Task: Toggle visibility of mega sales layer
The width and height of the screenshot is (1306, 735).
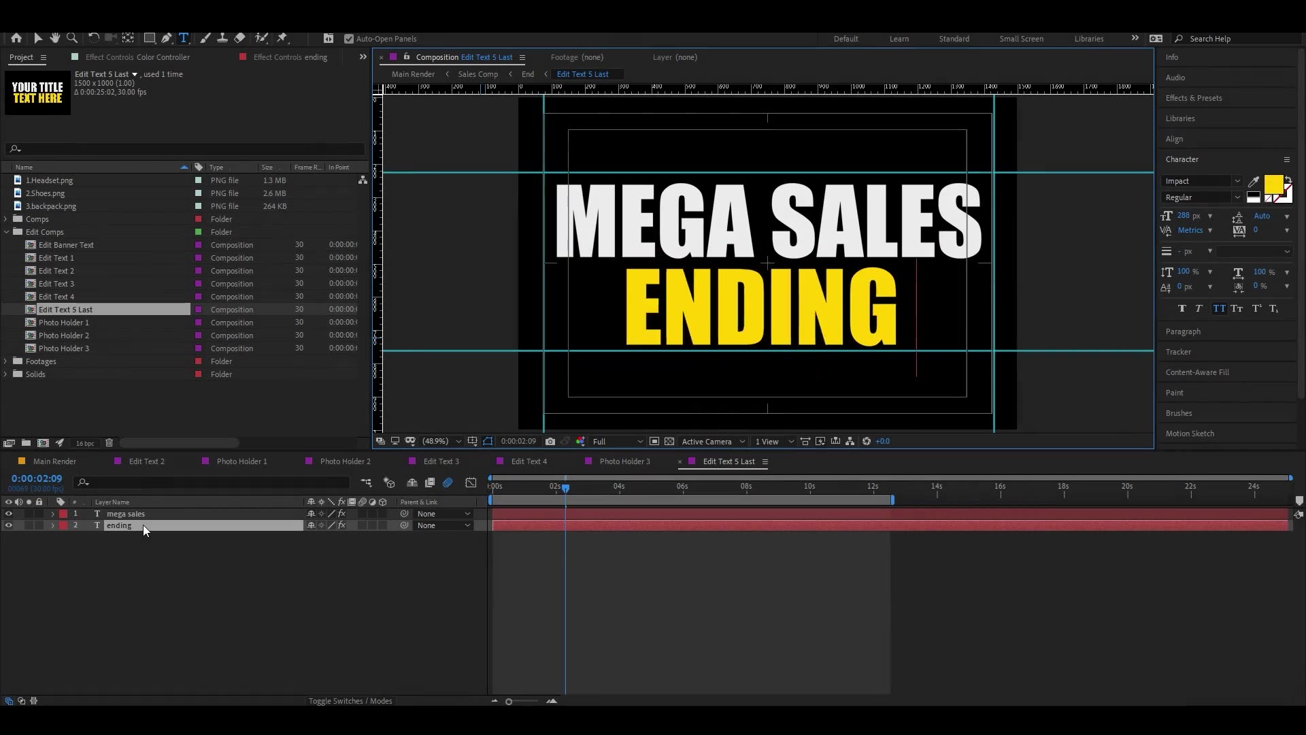Action: point(7,513)
